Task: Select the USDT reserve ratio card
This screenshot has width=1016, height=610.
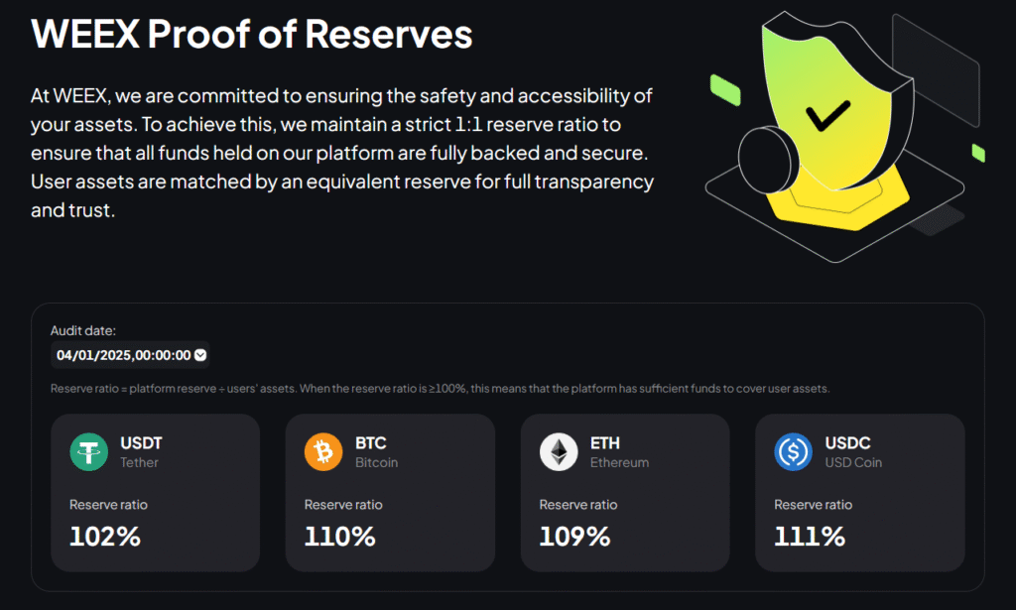Action: point(155,491)
